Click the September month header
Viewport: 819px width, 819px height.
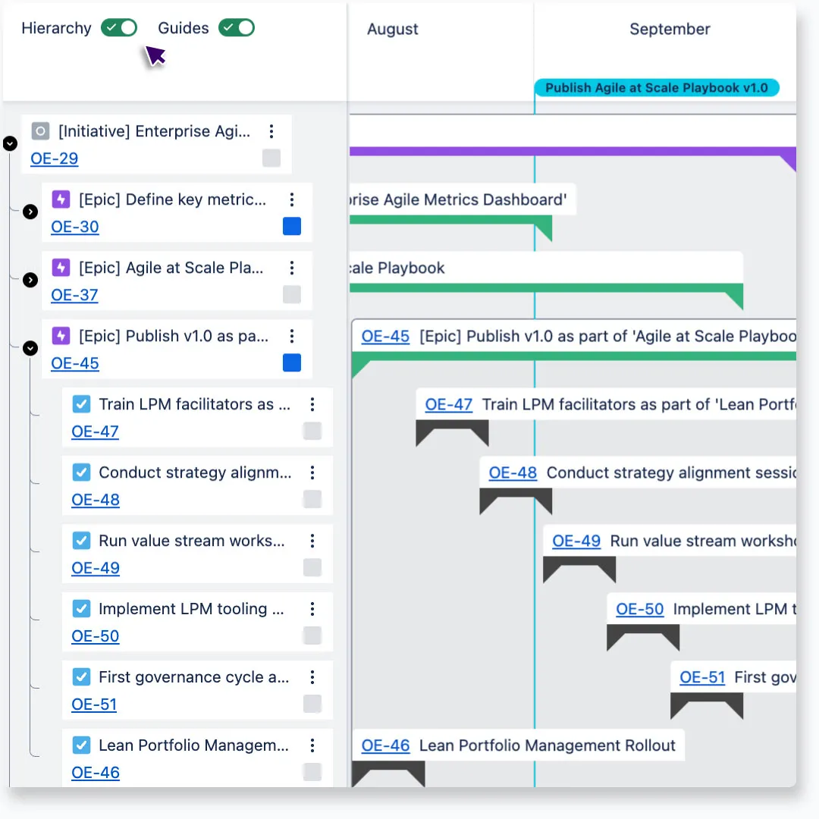pyautogui.click(x=670, y=30)
